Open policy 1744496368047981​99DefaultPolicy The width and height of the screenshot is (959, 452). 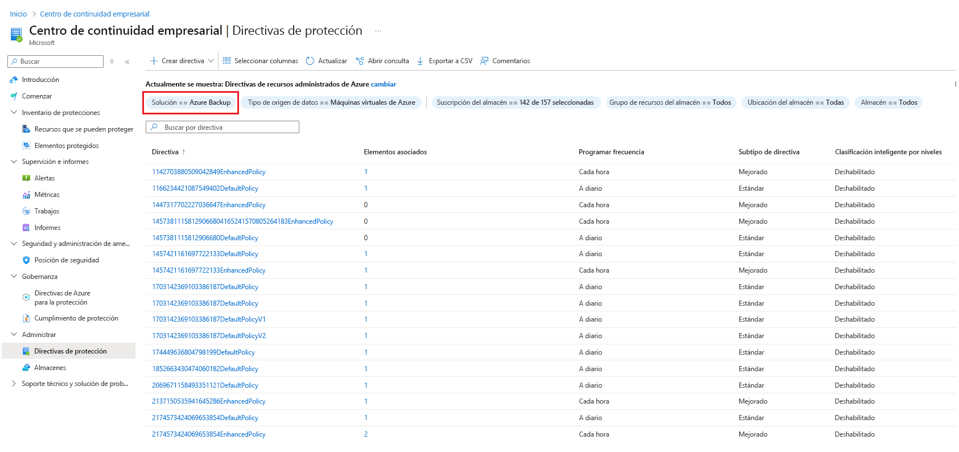pyautogui.click(x=203, y=352)
